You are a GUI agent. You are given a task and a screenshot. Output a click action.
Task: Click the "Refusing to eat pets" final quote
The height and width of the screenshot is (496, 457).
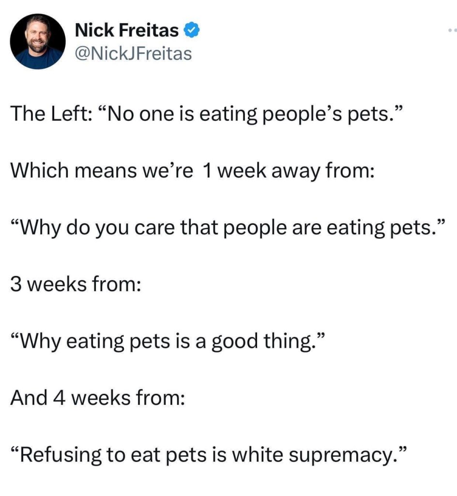pyautogui.click(x=208, y=455)
